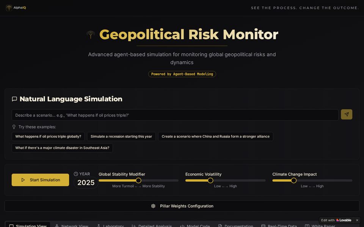Click the Powered by Agent-Based Modeling badge
Viewport: 364px width, 227px height.
tap(182, 74)
